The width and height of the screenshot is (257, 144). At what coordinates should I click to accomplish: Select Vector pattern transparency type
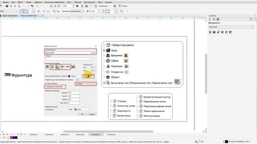[222, 32]
